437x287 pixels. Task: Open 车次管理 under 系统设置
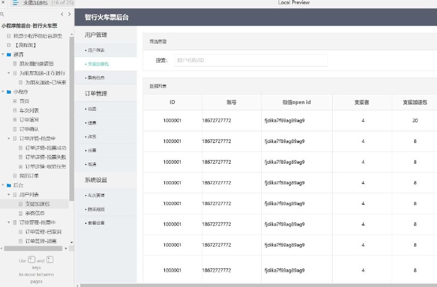(x=105, y=195)
